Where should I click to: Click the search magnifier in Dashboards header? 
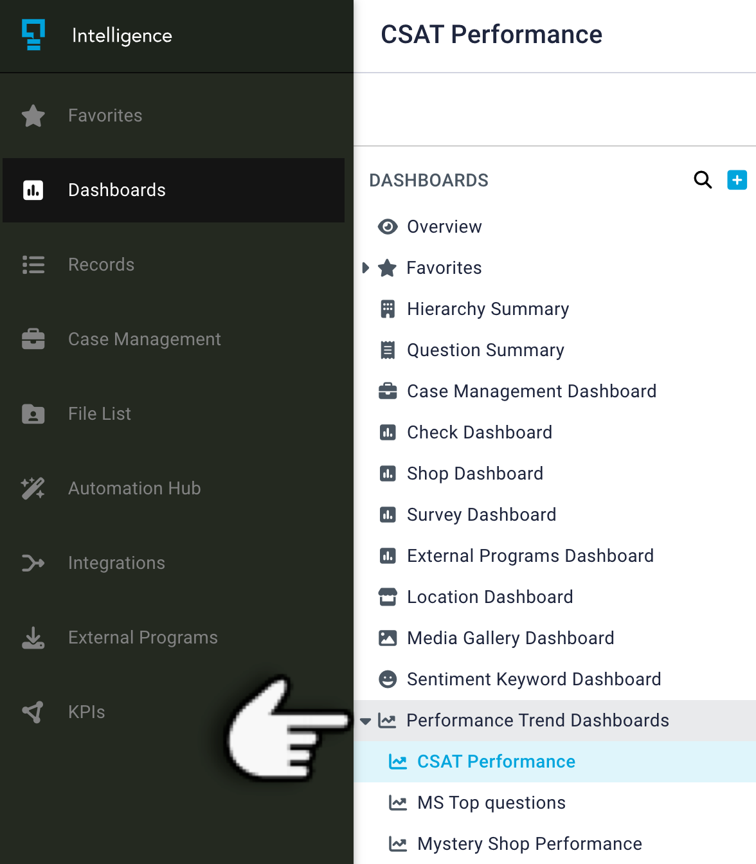pos(703,180)
